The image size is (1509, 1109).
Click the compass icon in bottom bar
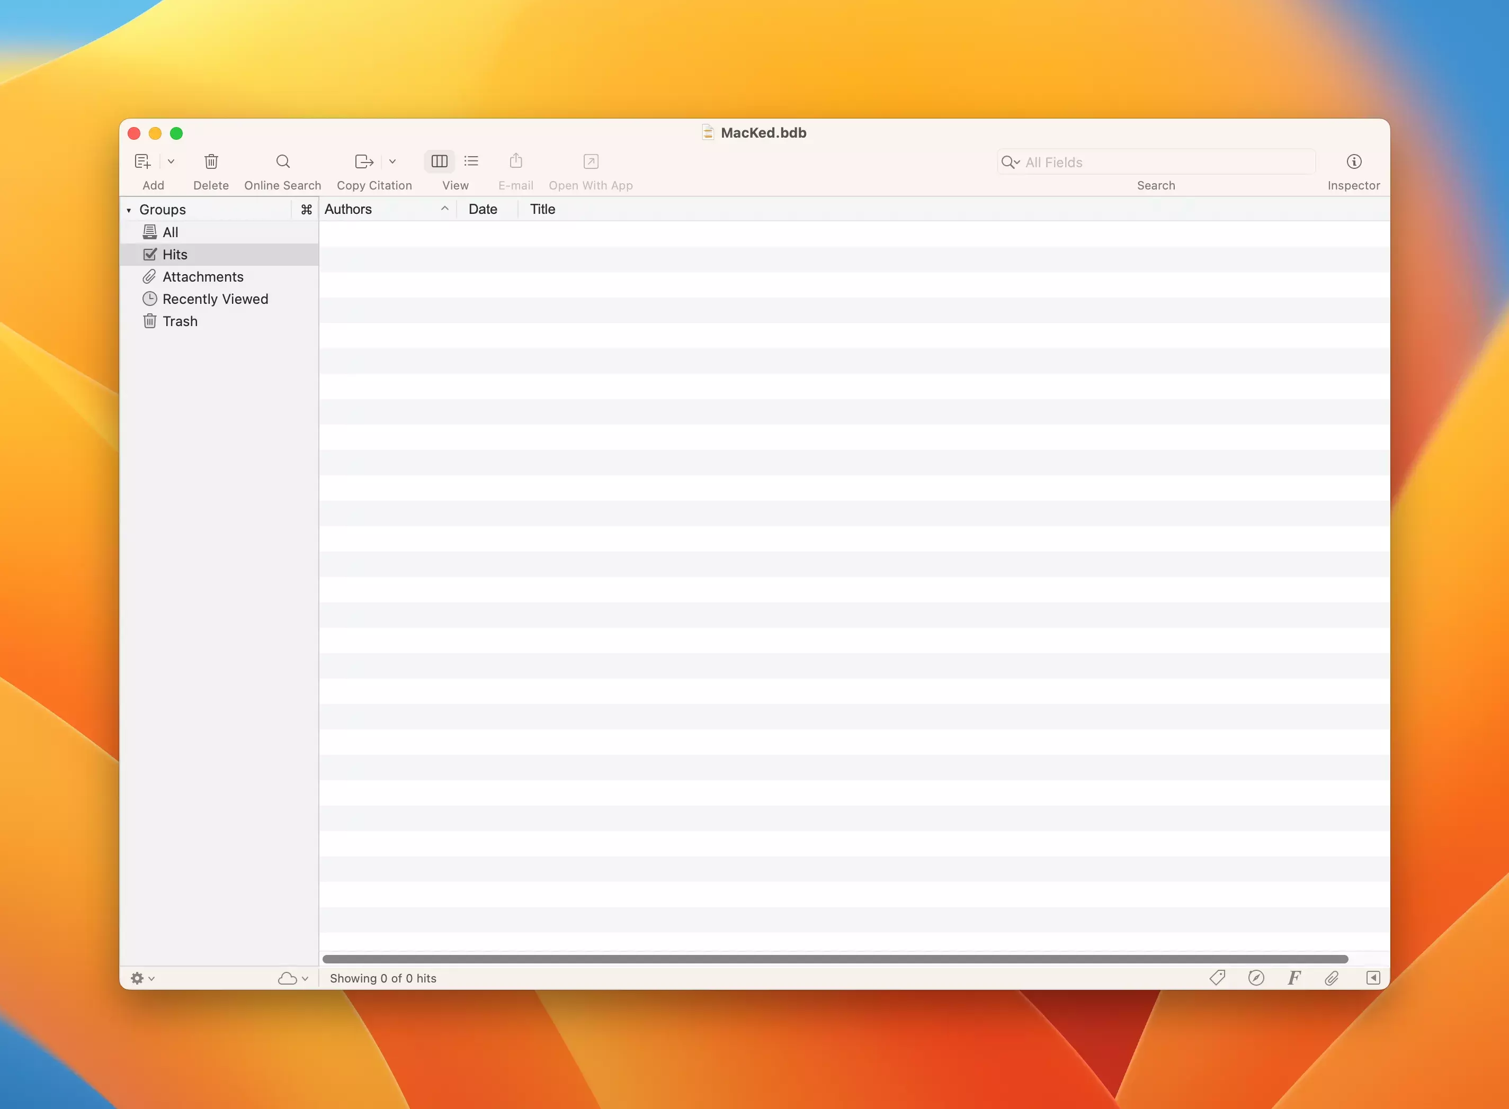1255,977
